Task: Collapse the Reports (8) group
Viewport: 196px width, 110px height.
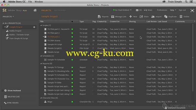Action: click(41, 63)
